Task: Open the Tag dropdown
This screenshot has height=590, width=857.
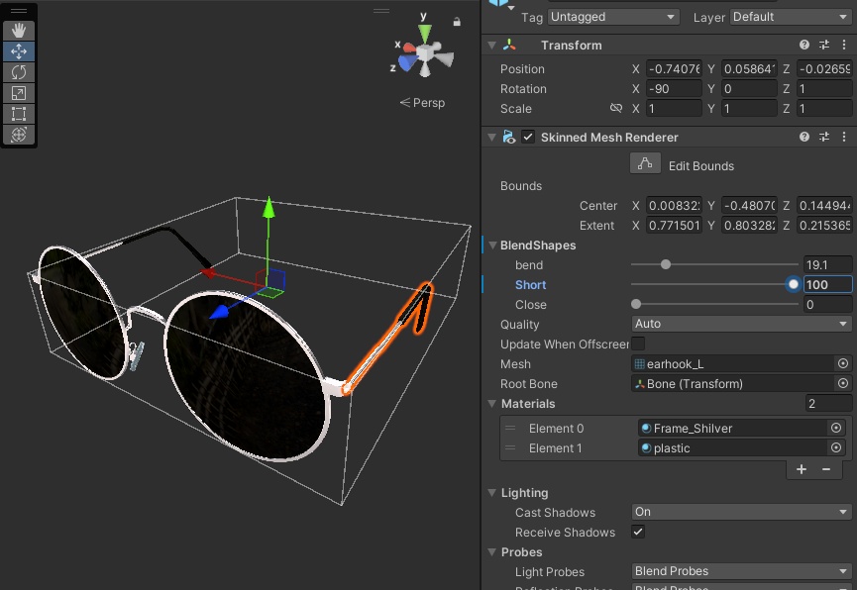Action: point(614,17)
